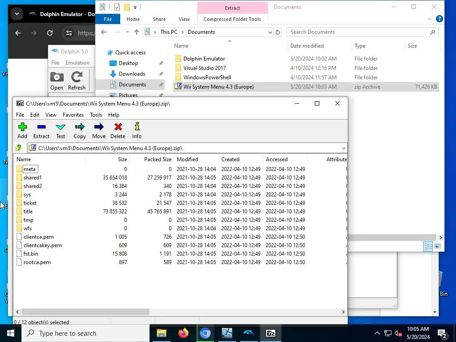
Task: Open the 7-Zip Edit menu
Action: click(x=35, y=115)
